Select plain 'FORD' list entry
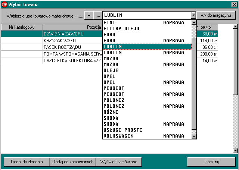The image size is (239, 170). pos(147,35)
